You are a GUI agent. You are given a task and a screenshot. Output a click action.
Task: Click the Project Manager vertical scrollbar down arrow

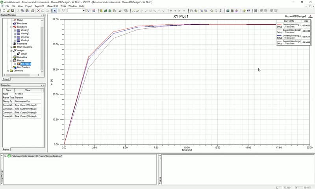click(x=42, y=72)
